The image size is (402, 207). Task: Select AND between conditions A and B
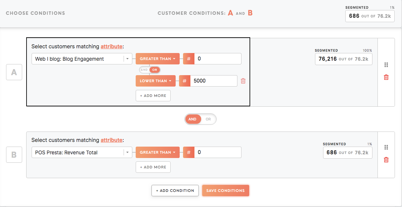(192, 119)
